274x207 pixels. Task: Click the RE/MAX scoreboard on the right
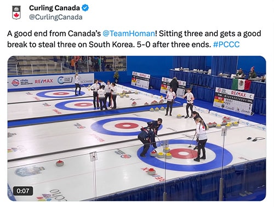(x=234, y=101)
